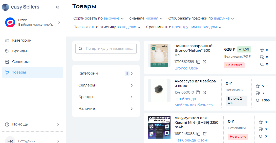Viewport: 276px width, 143px height.
Task: Copy article number 1710562389
Action: tap(198, 62)
